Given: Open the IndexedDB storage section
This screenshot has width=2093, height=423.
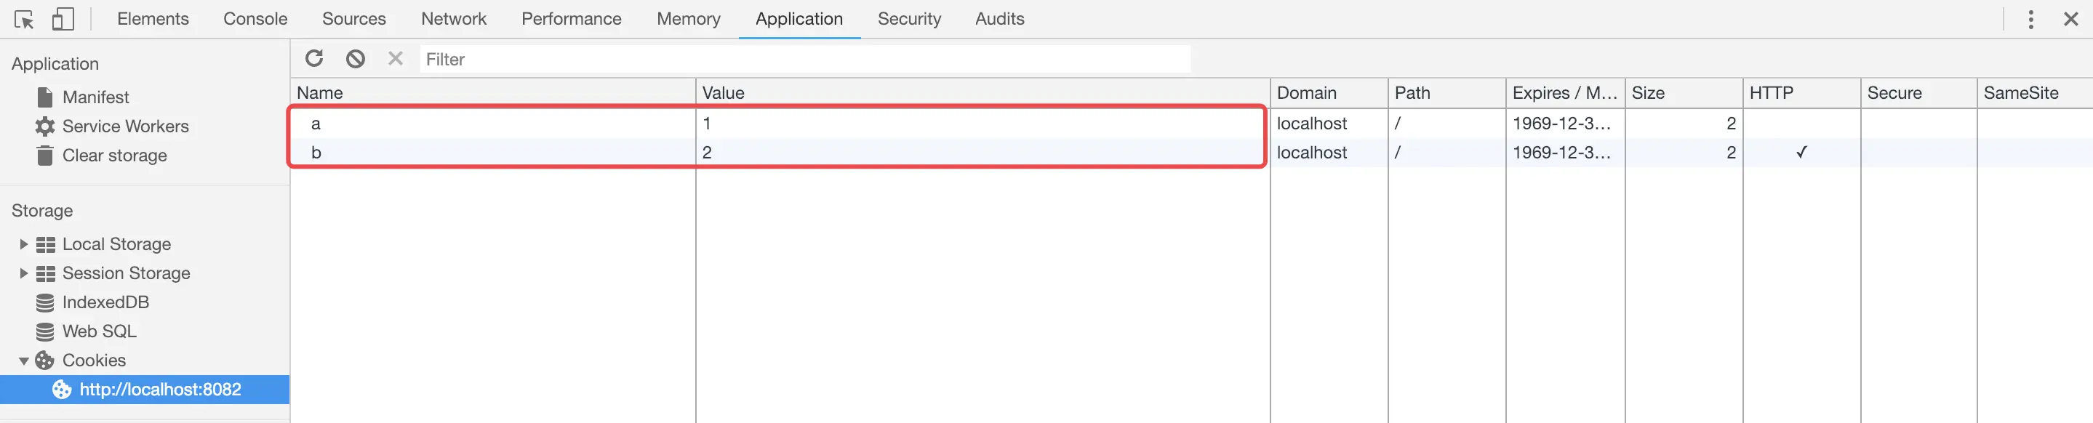Looking at the screenshot, I should (x=105, y=302).
